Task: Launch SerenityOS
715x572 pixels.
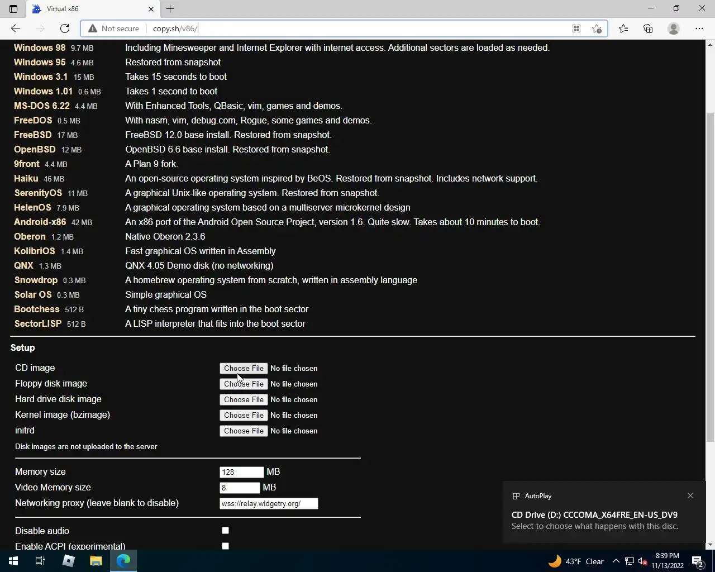Action: [x=38, y=193]
